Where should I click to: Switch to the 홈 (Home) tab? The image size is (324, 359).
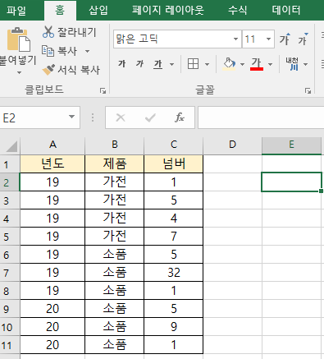pos(60,11)
